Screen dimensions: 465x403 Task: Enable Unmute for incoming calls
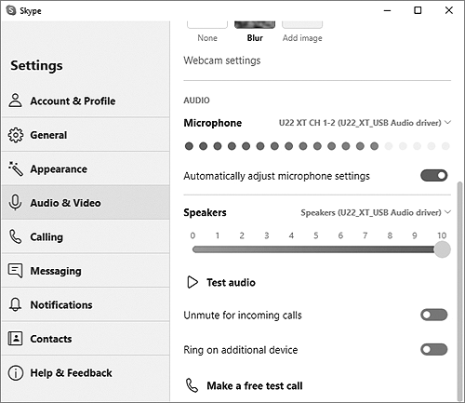click(x=434, y=315)
